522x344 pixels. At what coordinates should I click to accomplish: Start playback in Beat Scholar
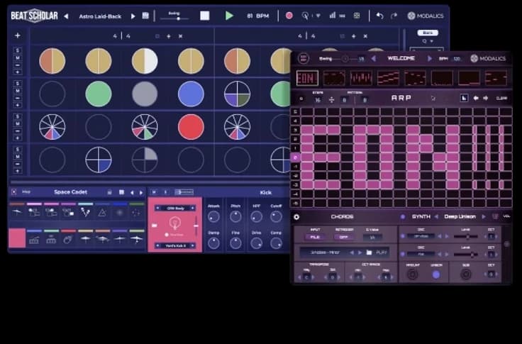click(229, 16)
